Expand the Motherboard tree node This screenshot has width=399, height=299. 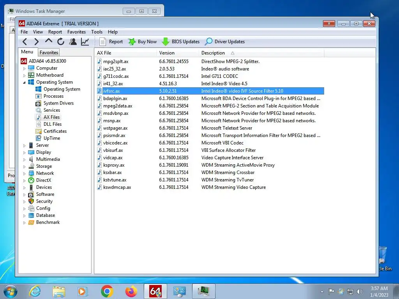[25, 76]
